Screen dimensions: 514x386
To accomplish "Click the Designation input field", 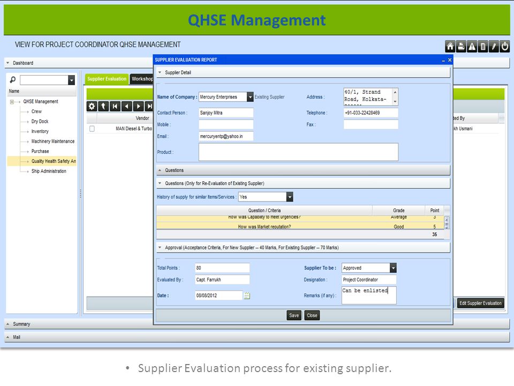I will coord(369,280).
